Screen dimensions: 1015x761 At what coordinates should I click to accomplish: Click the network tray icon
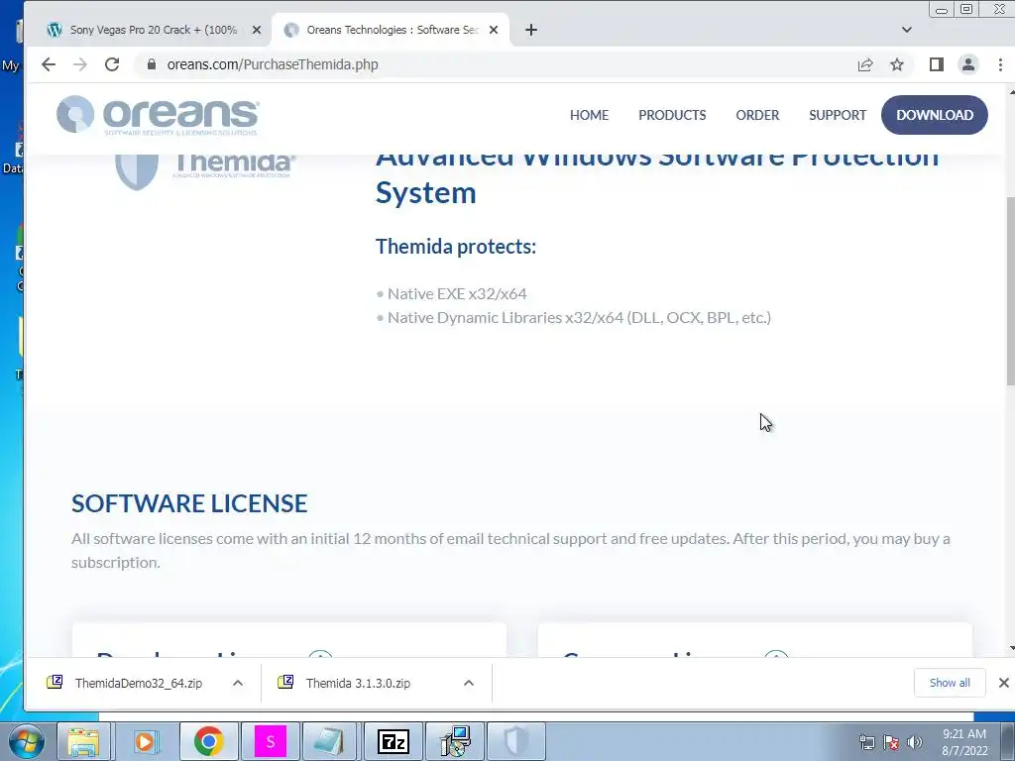(x=866, y=743)
